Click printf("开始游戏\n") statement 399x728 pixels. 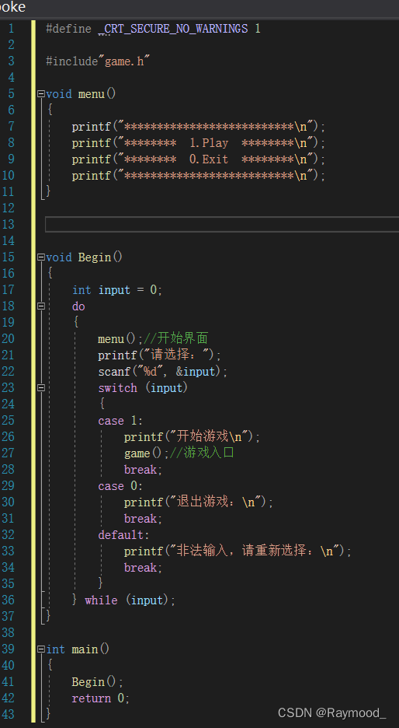(193, 437)
